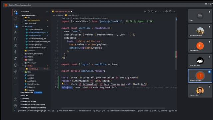Screen dimensions: 213x120
Task: Click the mic icon on Hamza Khan tile
Action: (209, 42)
